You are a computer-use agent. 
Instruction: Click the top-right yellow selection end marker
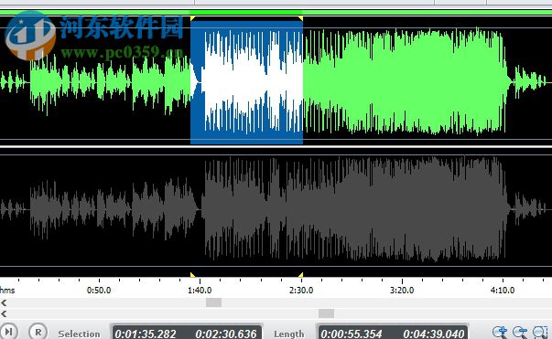tap(300, 18)
